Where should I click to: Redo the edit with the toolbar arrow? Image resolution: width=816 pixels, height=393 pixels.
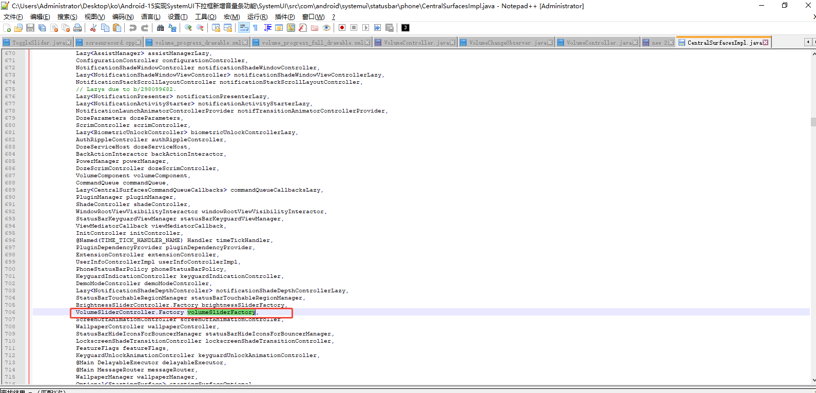[x=145, y=28]
